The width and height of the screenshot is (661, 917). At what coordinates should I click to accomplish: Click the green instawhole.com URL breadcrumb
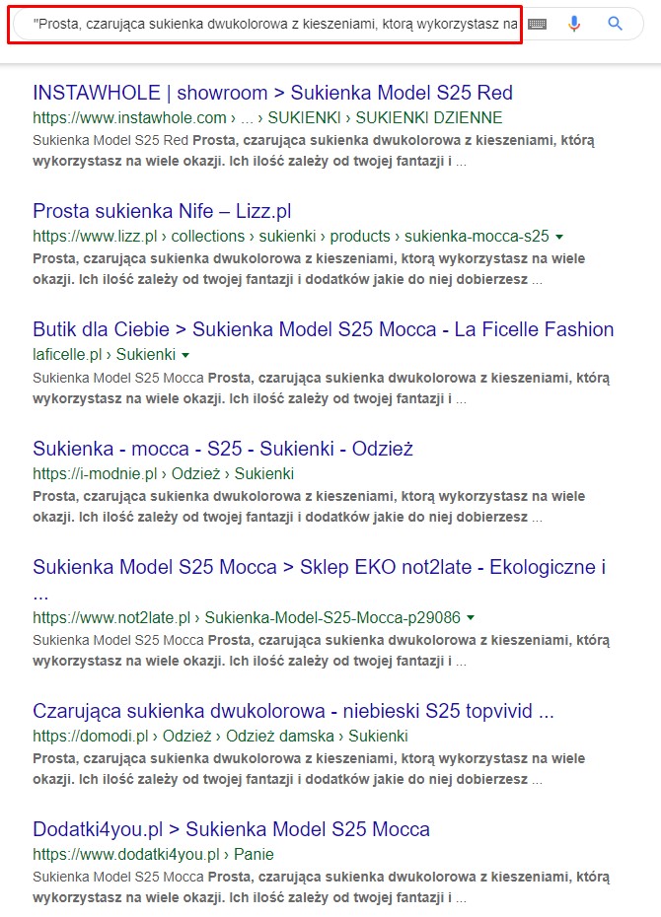click(267, 117)
